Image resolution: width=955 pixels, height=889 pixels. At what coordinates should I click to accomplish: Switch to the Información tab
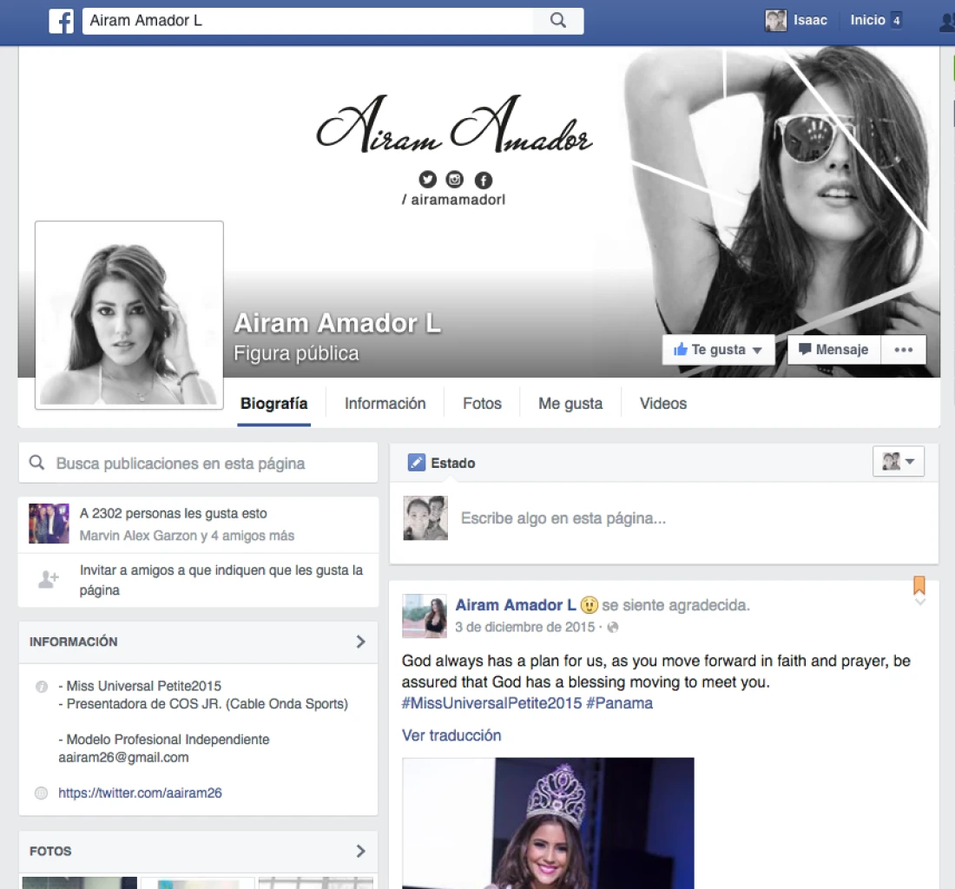click(x=385, y=404)
